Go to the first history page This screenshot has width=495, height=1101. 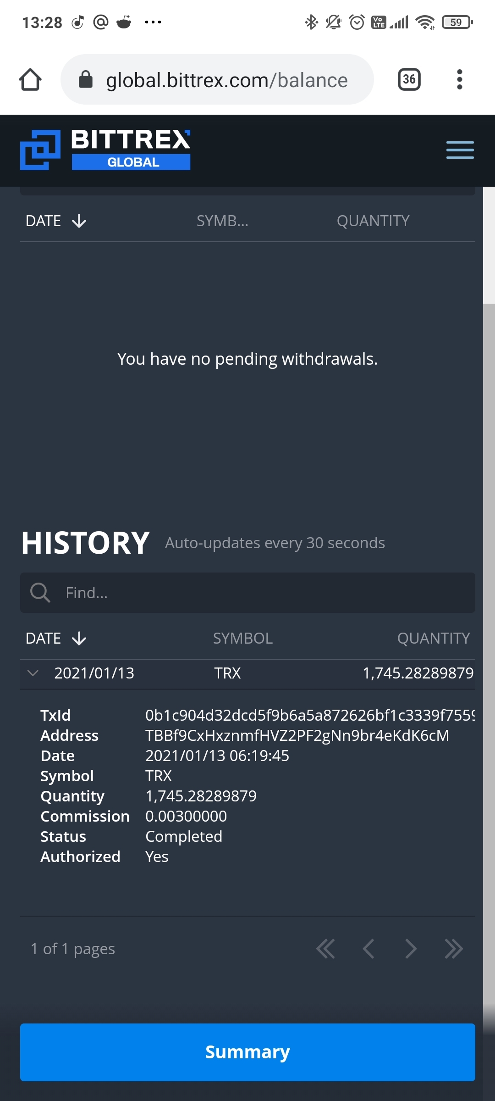point(325,949)
